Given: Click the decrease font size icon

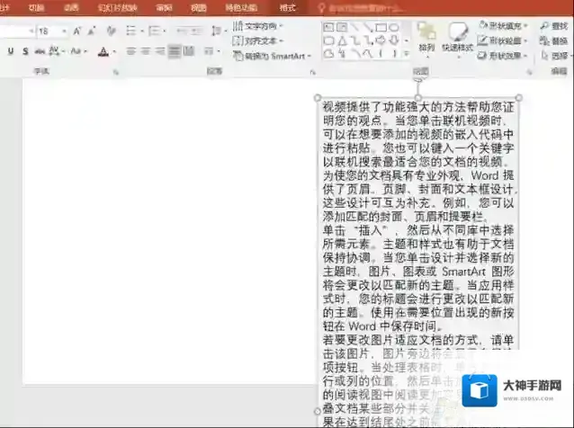Looking at the screenshot, I should click(x=93, y=31).
